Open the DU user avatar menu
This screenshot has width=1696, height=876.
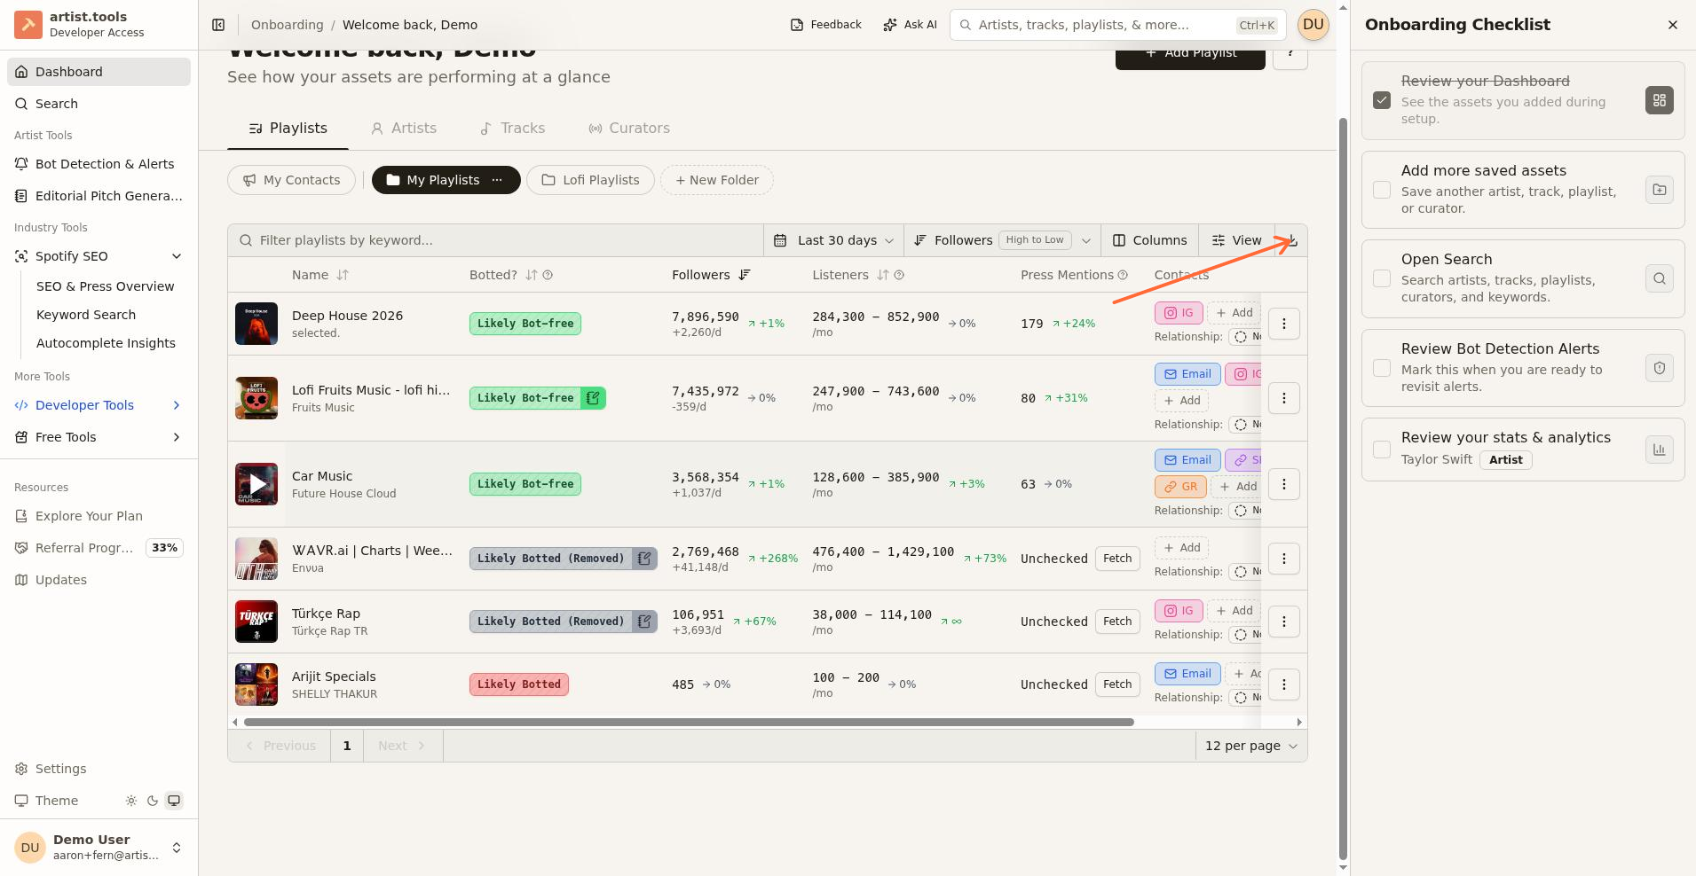tap(1313, 25)
